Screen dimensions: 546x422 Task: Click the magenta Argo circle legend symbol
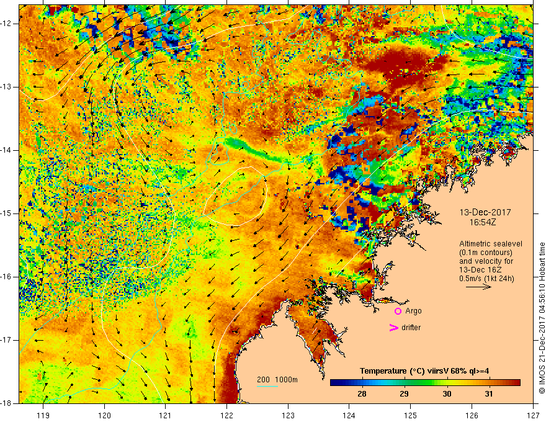(398, 312)
